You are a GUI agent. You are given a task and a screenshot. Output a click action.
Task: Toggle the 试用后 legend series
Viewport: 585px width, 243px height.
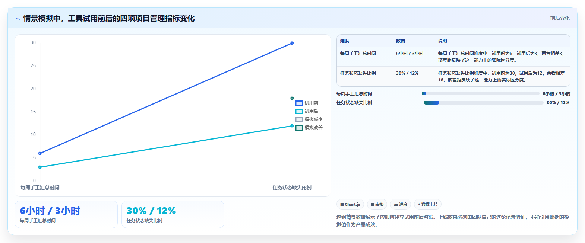point(307,111)
